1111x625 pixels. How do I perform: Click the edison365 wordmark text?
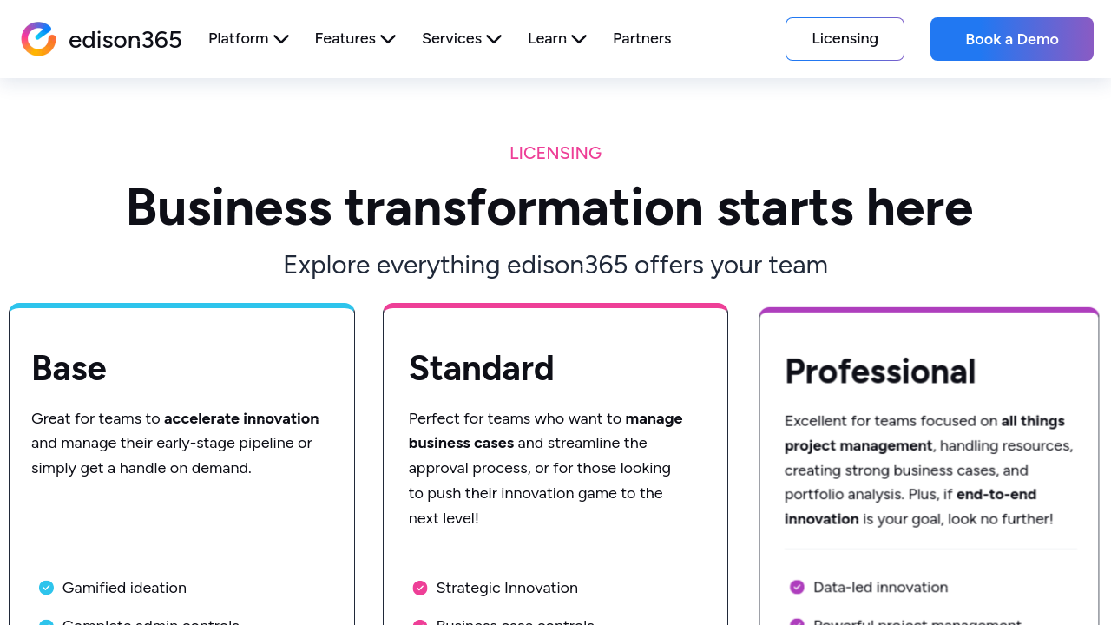[x=125, y=40]
